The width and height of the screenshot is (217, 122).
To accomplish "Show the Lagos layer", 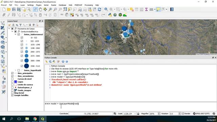I will coord(12,82).
